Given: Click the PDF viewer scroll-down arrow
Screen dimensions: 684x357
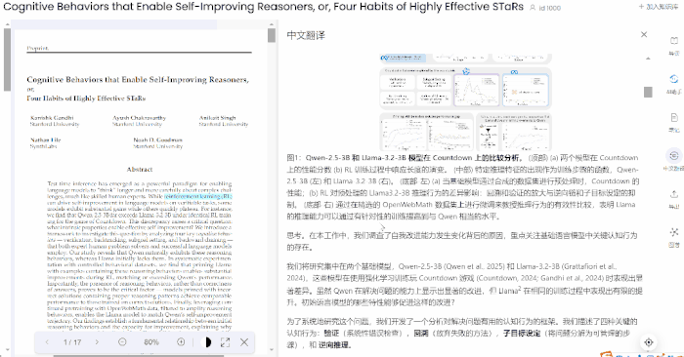Looking at the screenshot, I should click(272, 349).
